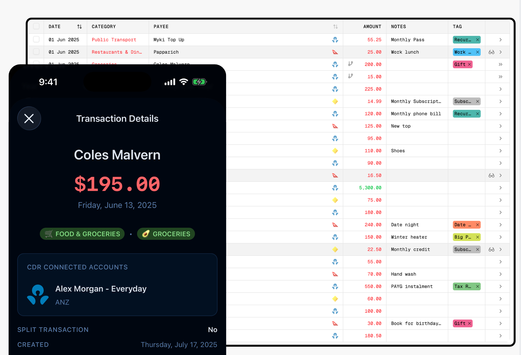This screenshot has width=521, height=355.
Task: Select the GROCERIES subcategory badge
Action: coord(166,234)
